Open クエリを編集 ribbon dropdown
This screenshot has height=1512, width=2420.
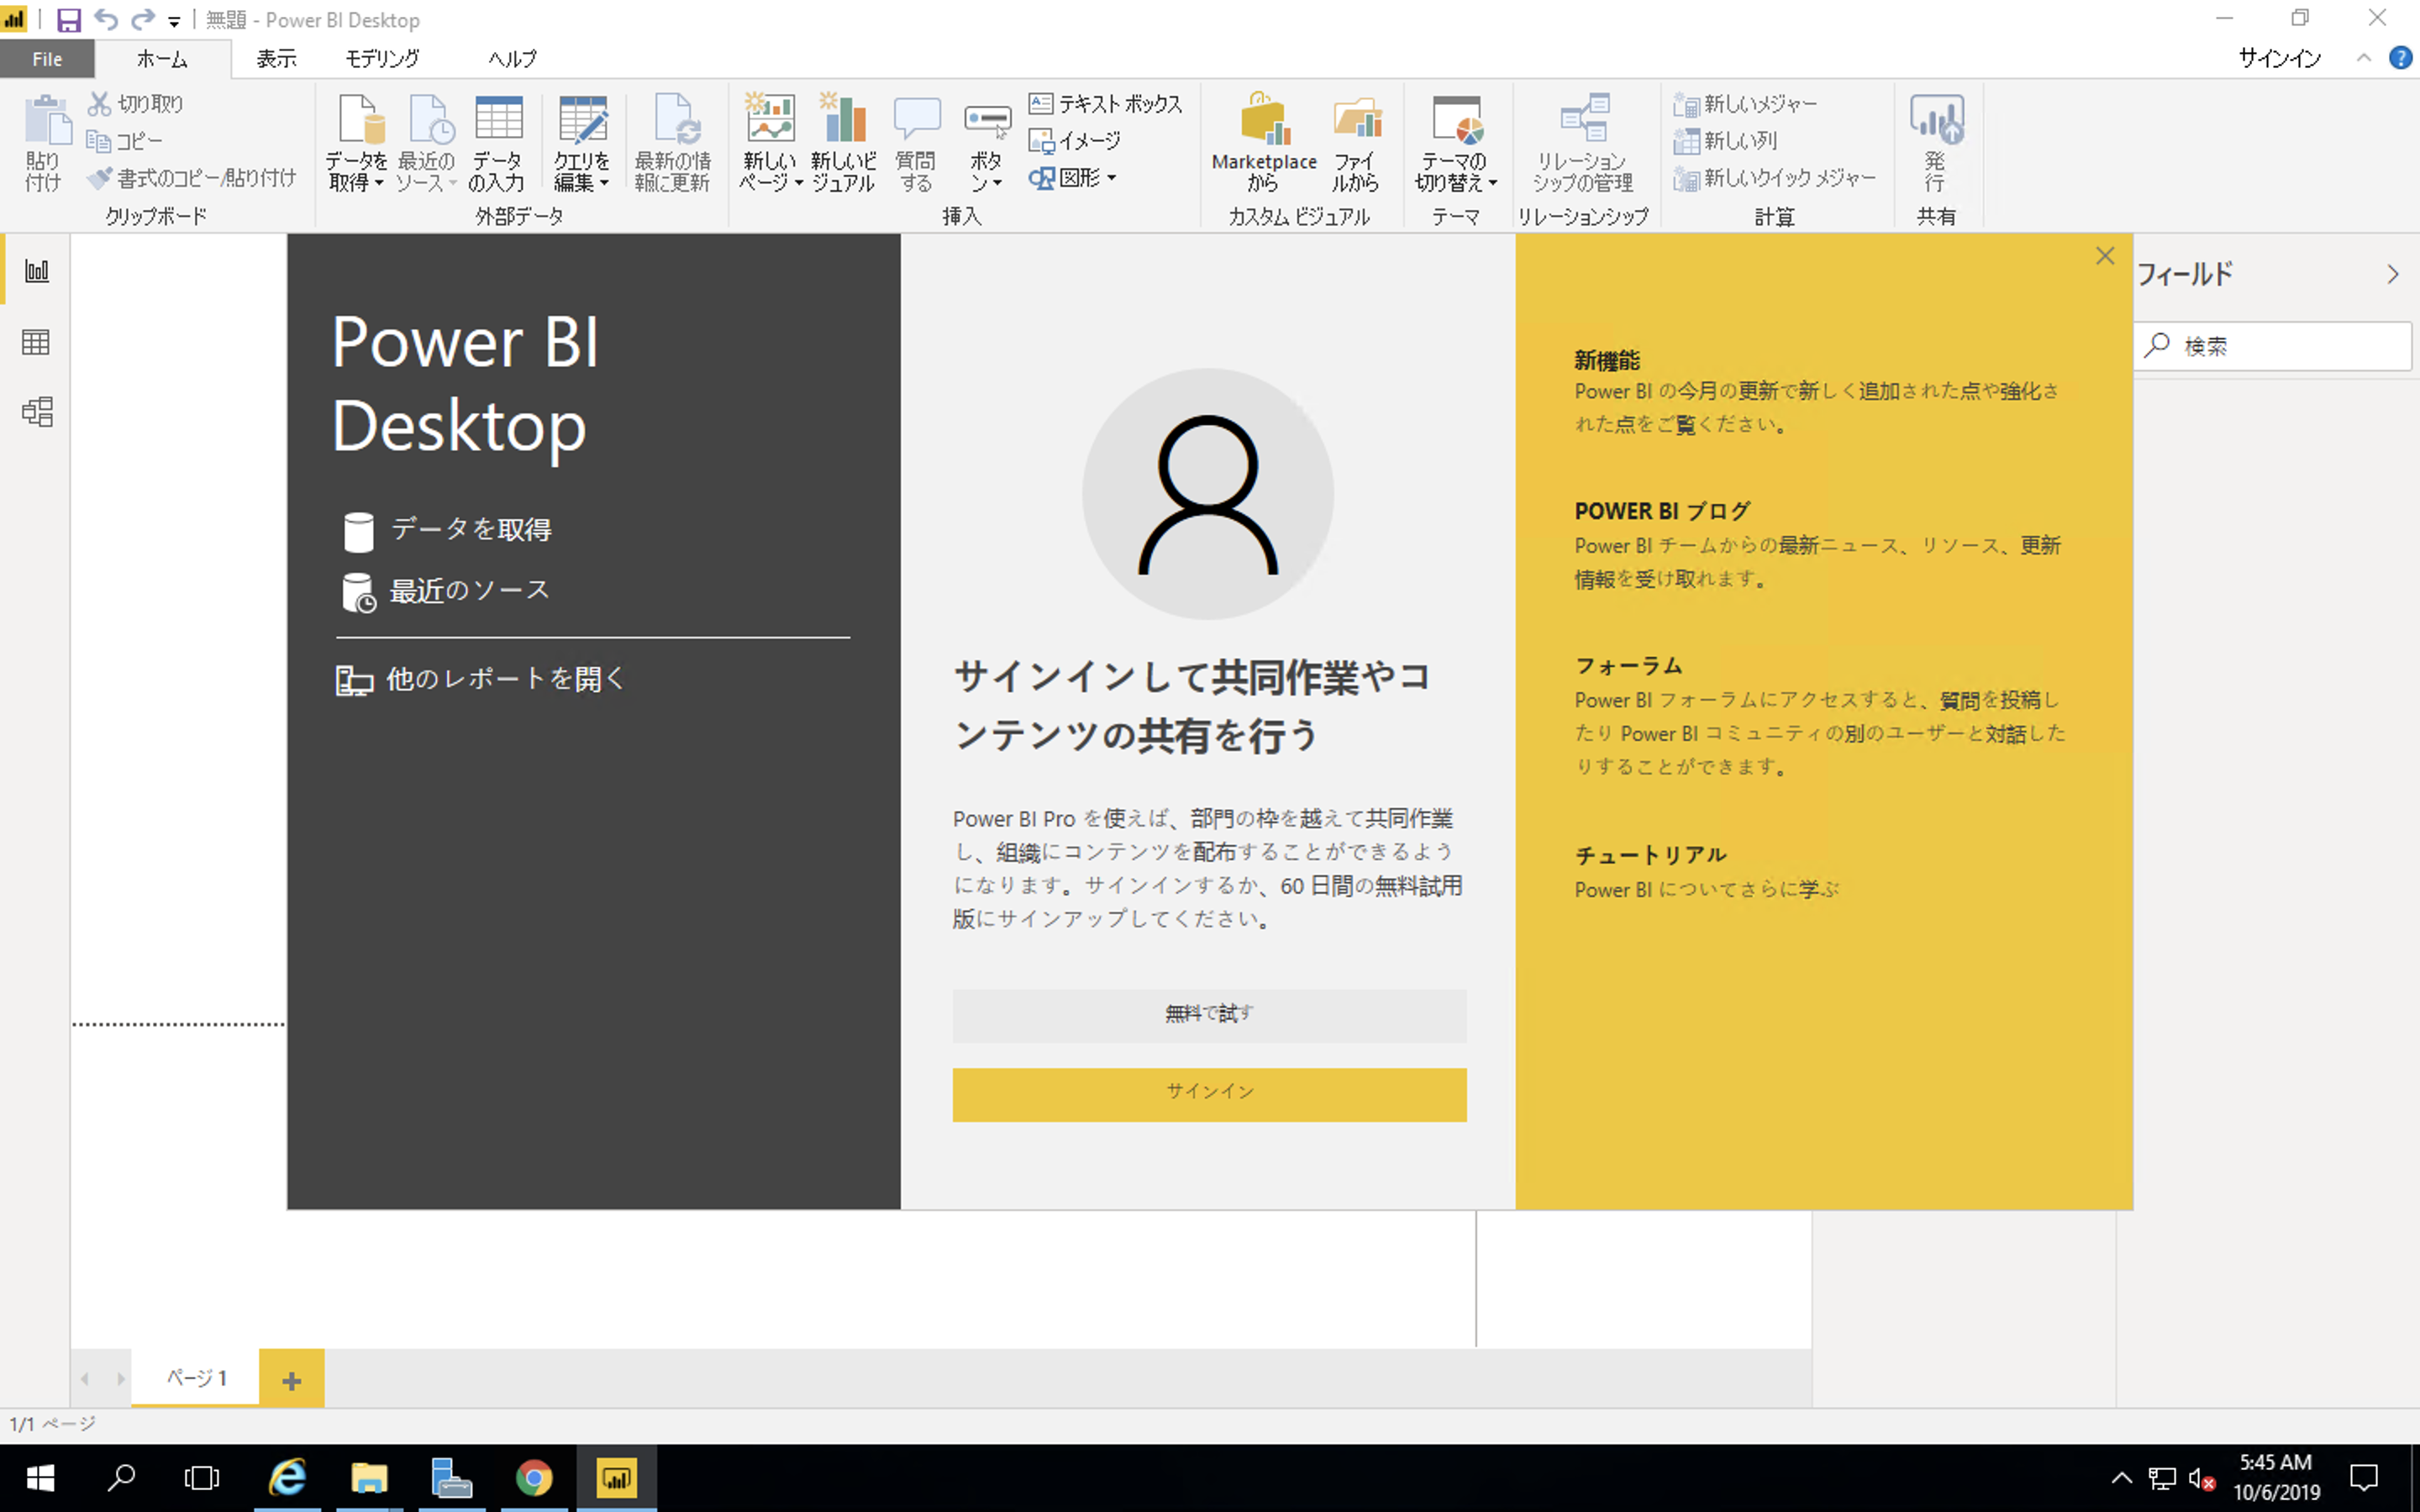pos(582,142)
